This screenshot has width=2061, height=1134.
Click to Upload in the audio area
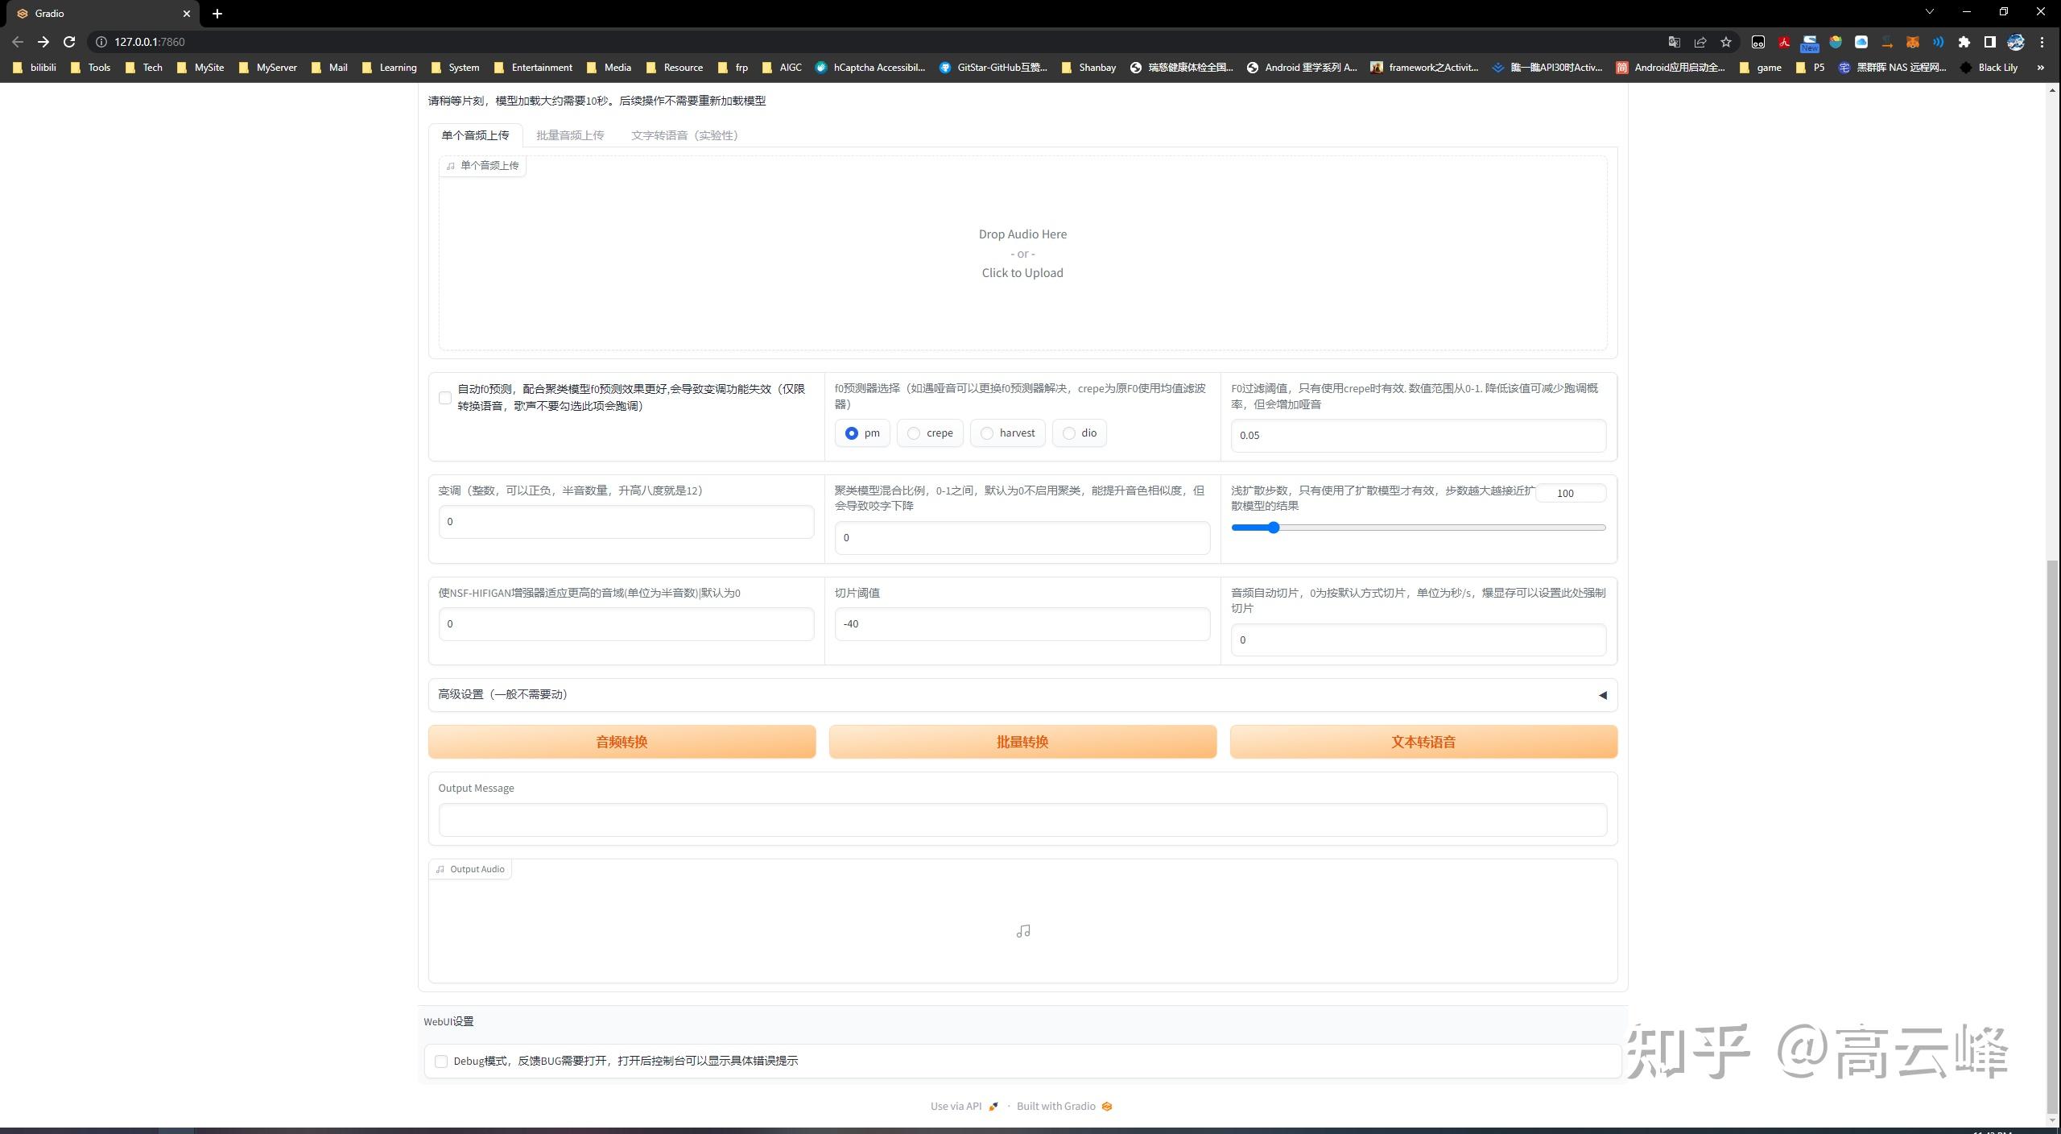1022,272
